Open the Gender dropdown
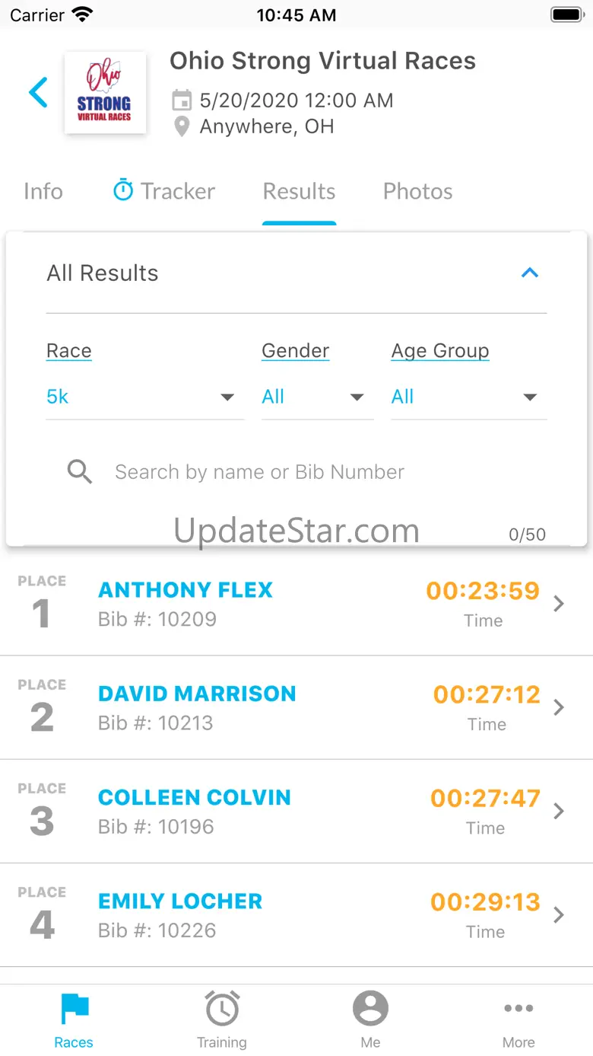Screen dimensions: 593x1056 pos(317,397)
